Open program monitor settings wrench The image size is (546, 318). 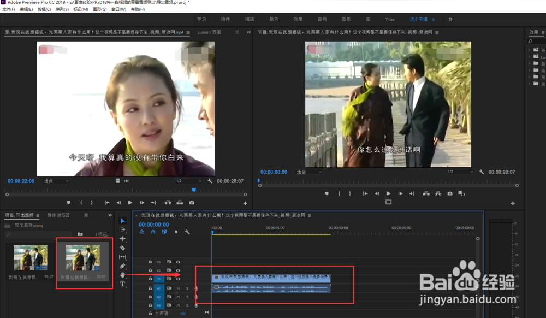tap(482, 172)
